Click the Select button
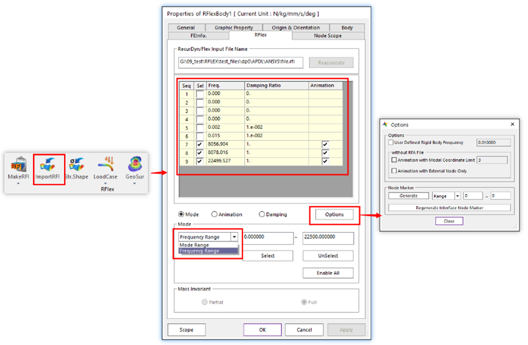This screenshot has height=345, width=528. pos(268,256)
